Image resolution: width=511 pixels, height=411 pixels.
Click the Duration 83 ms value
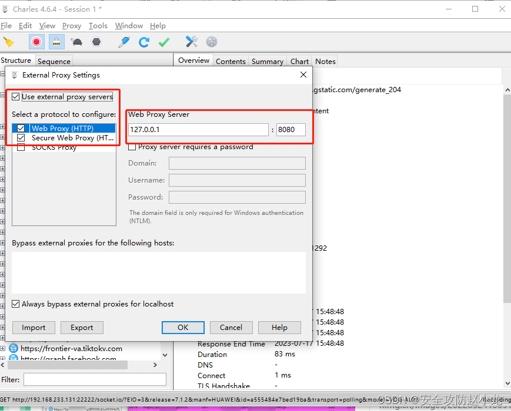285,354
